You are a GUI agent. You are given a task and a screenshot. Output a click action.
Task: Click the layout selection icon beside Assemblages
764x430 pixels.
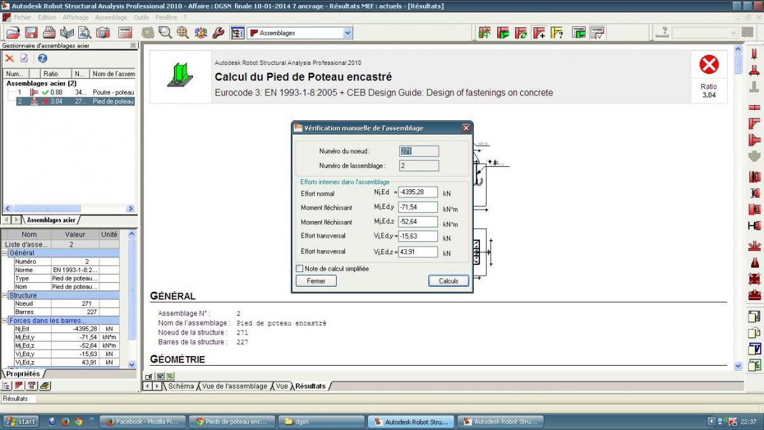[237, 32]
